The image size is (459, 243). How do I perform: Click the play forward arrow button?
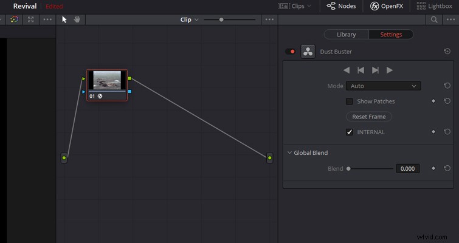(389, 70)
